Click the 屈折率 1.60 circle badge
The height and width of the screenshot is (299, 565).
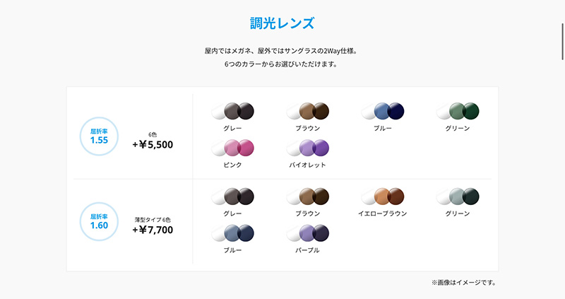click(99, 221)
